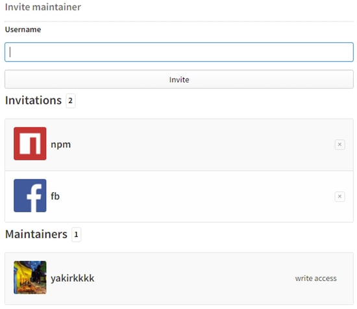This screenshot has width=357, height=309.
Task: Open the red npm logo avatar
Action: (x=30, y=143)
